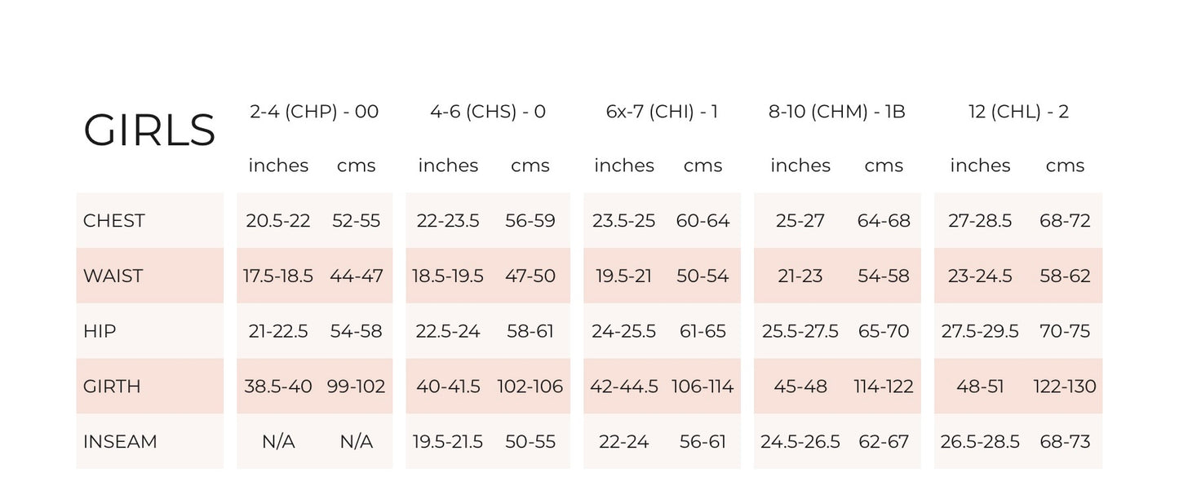The image size is (1179, 486).
Task: Click the CHEST row label
Action: (x=114, y=221)
